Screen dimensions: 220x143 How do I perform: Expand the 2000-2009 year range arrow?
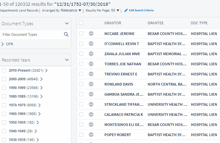[42, 79]
